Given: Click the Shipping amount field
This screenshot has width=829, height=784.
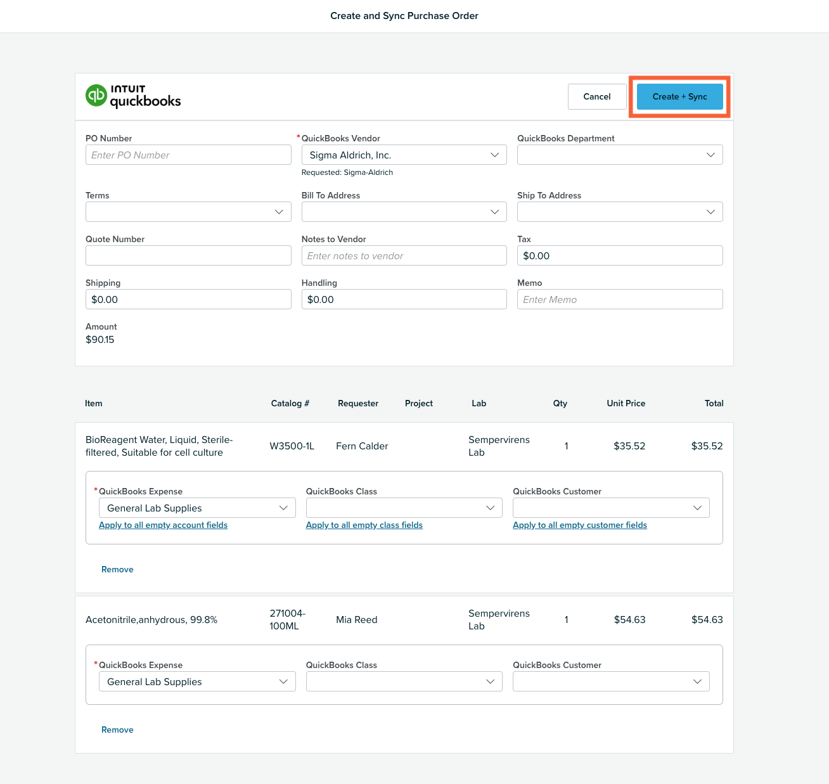Looking at the screenshot, I should (188, 299).
